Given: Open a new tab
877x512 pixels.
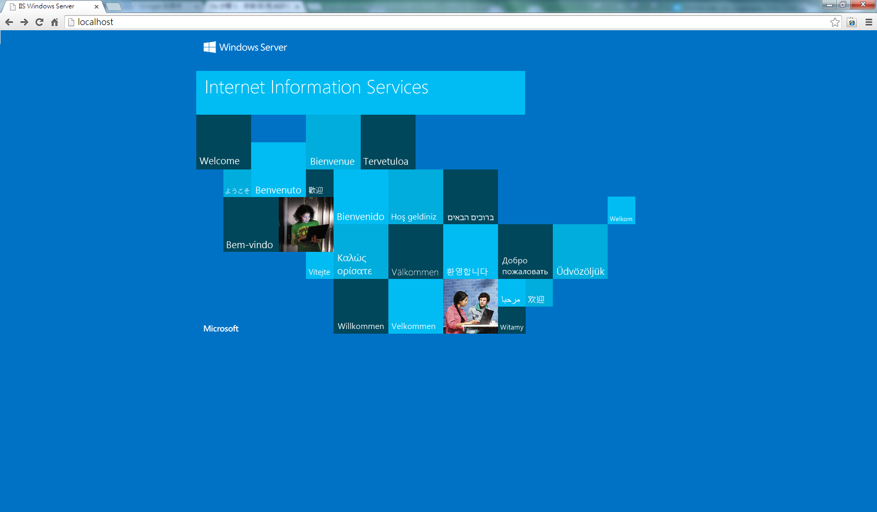Looking at the screenshot, I should pos(114,7).
